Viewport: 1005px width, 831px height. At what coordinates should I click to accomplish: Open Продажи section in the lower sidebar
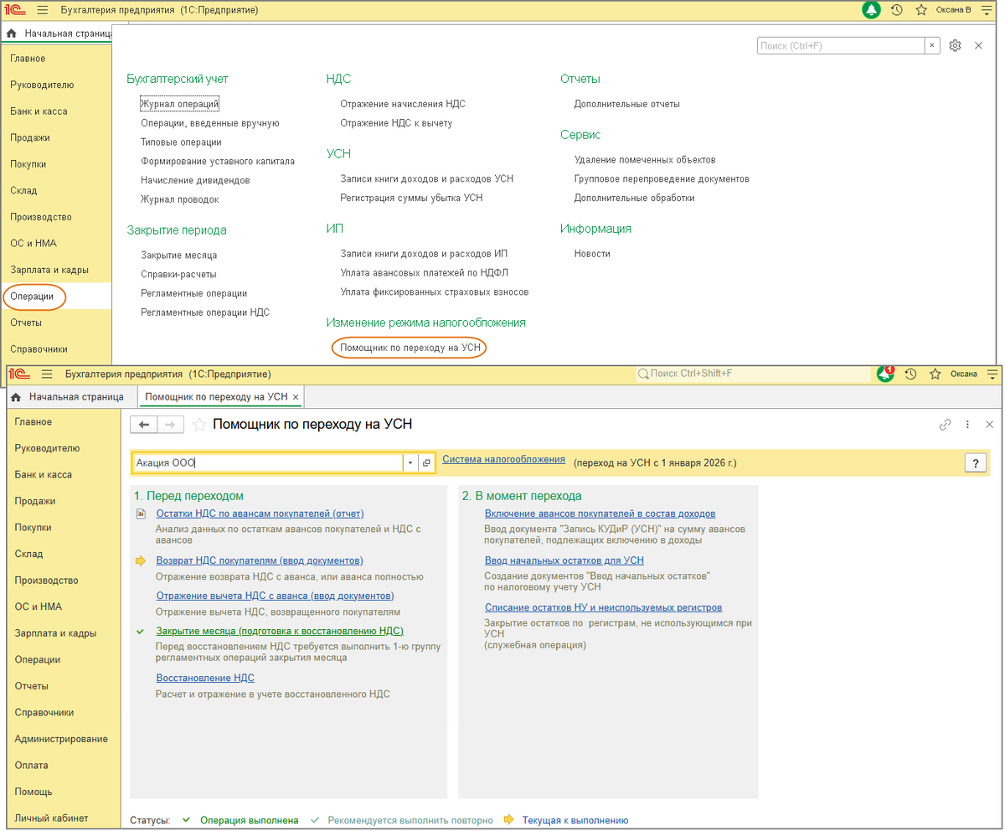click(x=35, y=501)
